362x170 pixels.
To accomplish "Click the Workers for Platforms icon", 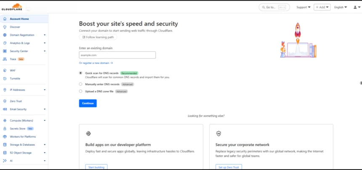I will [x=5, y=137].
